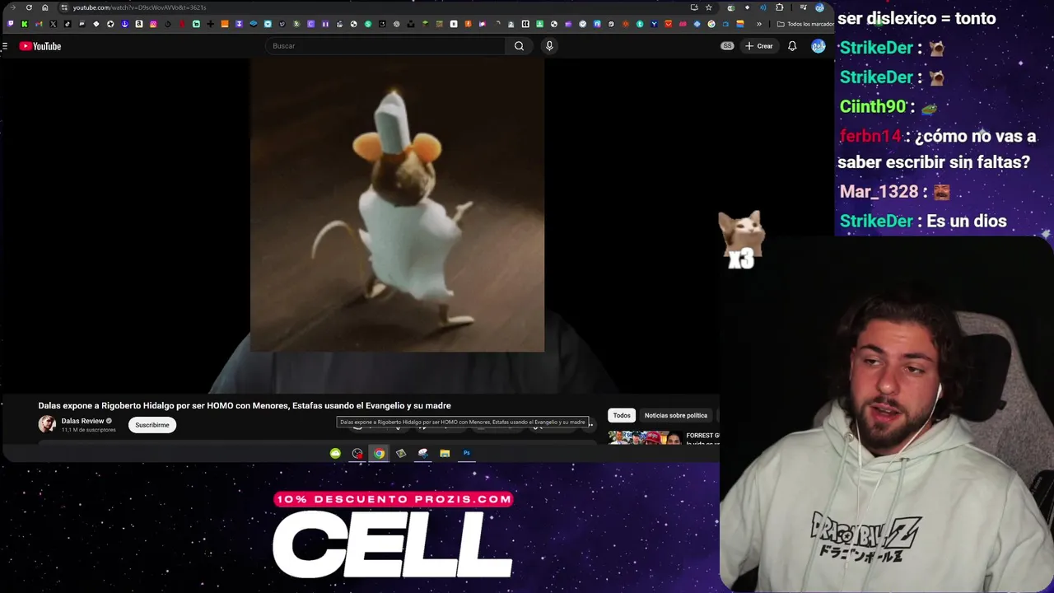Viewport: 1054px width, 593px height.
Task: Open the Dalas Review channel name
Action: pyautogui.click(x=82, y=421)
